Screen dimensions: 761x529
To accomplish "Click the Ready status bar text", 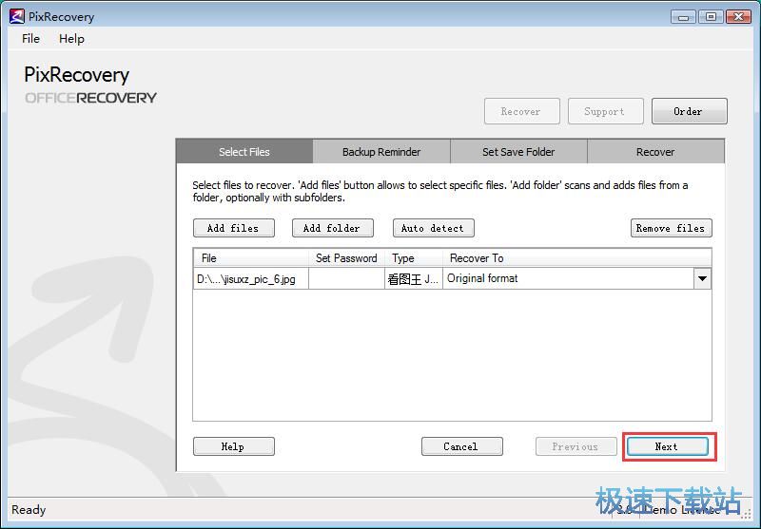I will coord(29,510).
